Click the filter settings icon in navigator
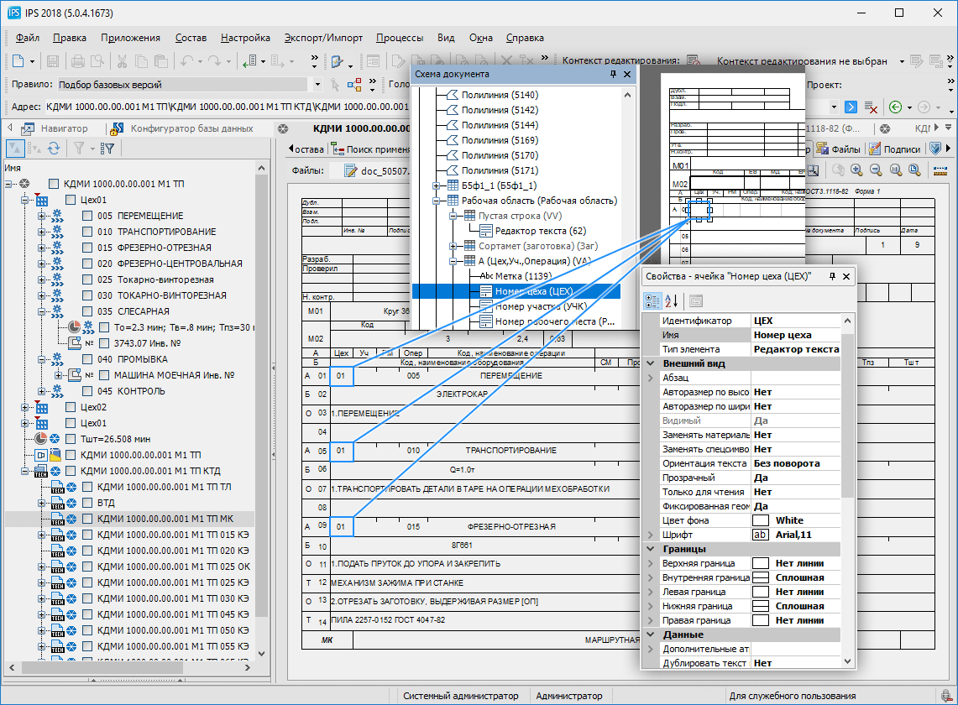Image resolution: width=958 pixels, height=705 pixels. [x=107, y=149]
